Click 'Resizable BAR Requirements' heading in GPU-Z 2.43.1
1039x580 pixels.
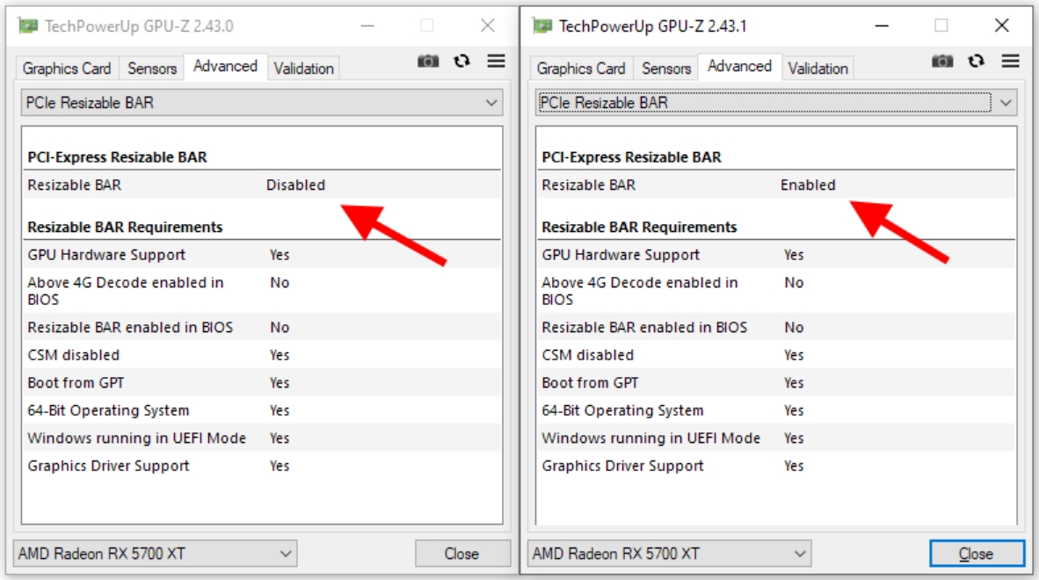(x=639, y=227)
